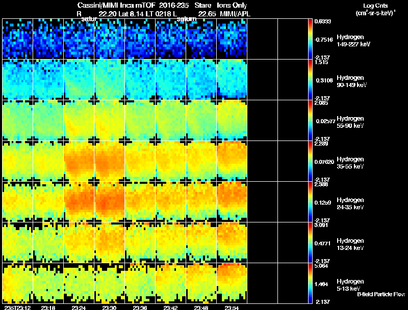408x310 pixels.
Task: Click the Hydrogen 5-13 keV color bar
Action: [310, 284]
